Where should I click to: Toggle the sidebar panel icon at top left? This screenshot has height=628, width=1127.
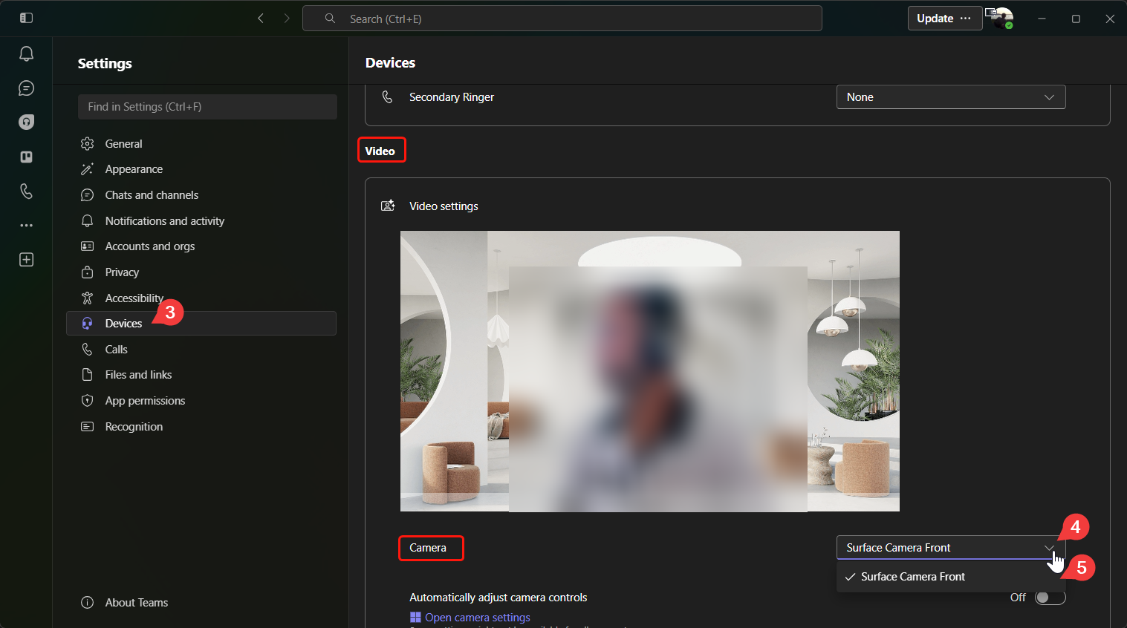coord(26,18)
